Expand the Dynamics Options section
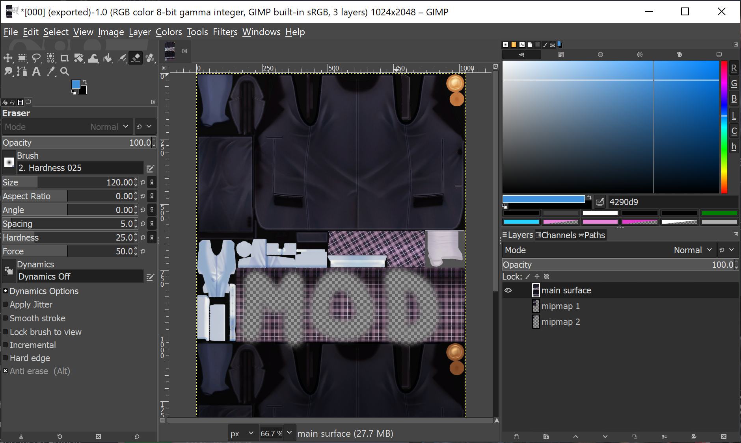The height and width of the screenshot is (443, 741). (x=6, y=291)
